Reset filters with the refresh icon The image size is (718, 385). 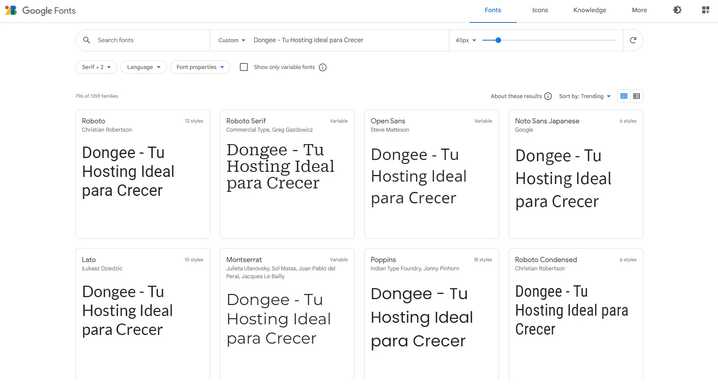633,40
